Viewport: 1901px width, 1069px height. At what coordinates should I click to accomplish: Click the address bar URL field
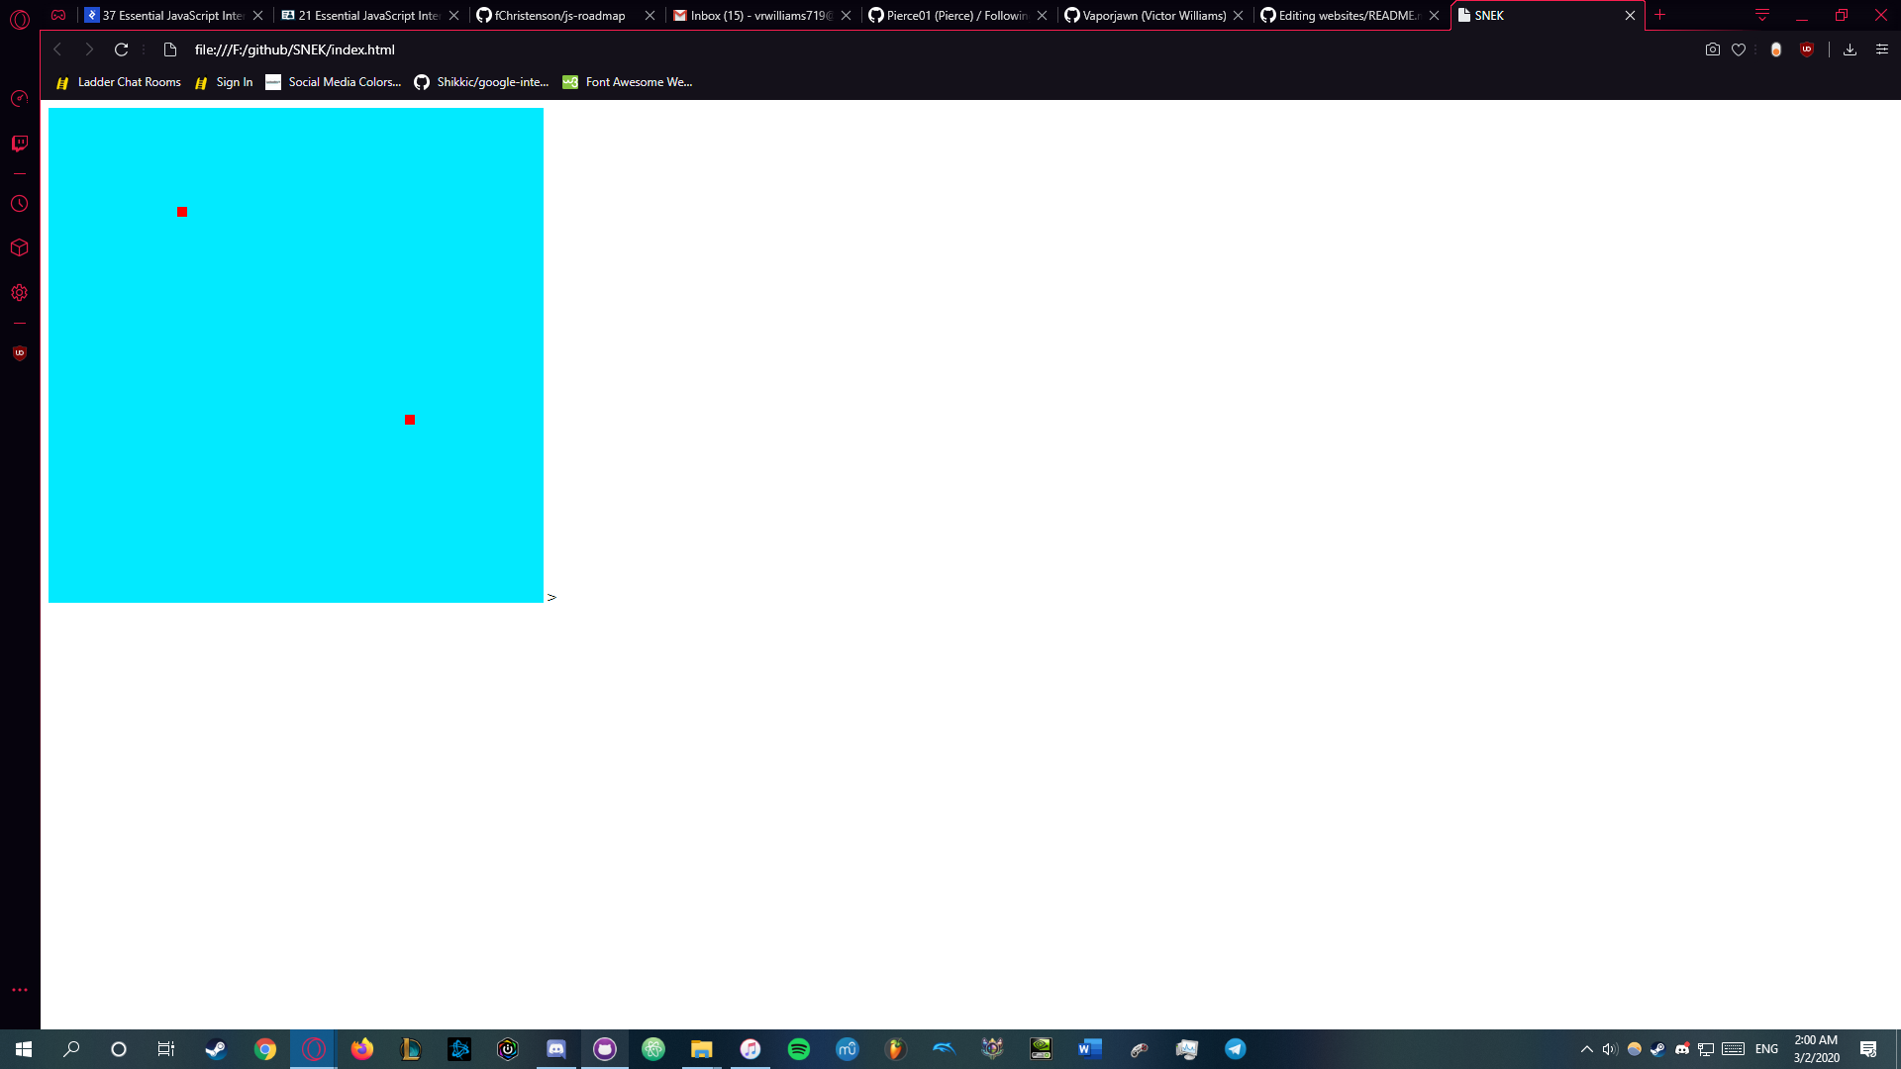[294, 49]
